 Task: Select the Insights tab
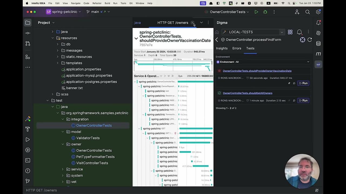[222, 48]
